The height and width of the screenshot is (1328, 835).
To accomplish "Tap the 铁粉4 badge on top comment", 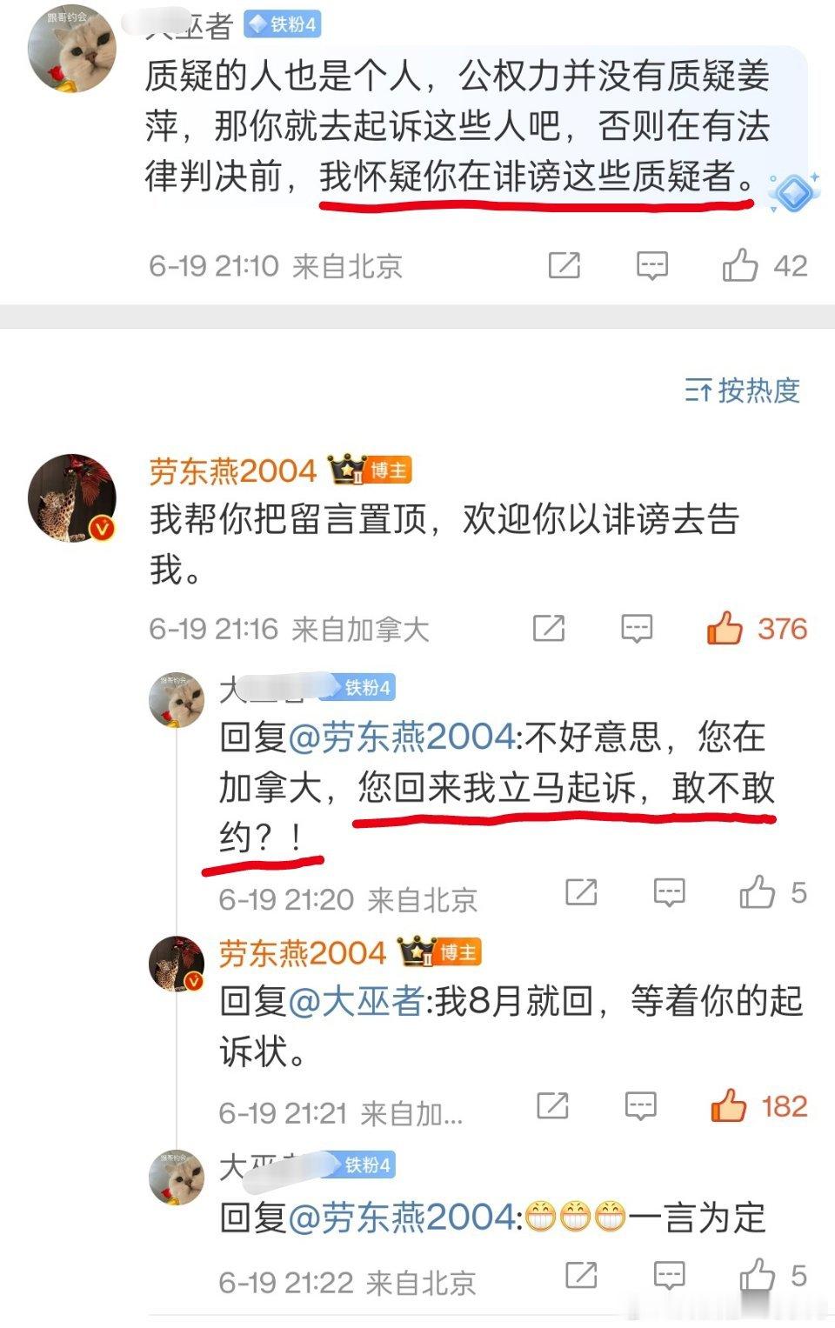I will [x=283, y=23].
